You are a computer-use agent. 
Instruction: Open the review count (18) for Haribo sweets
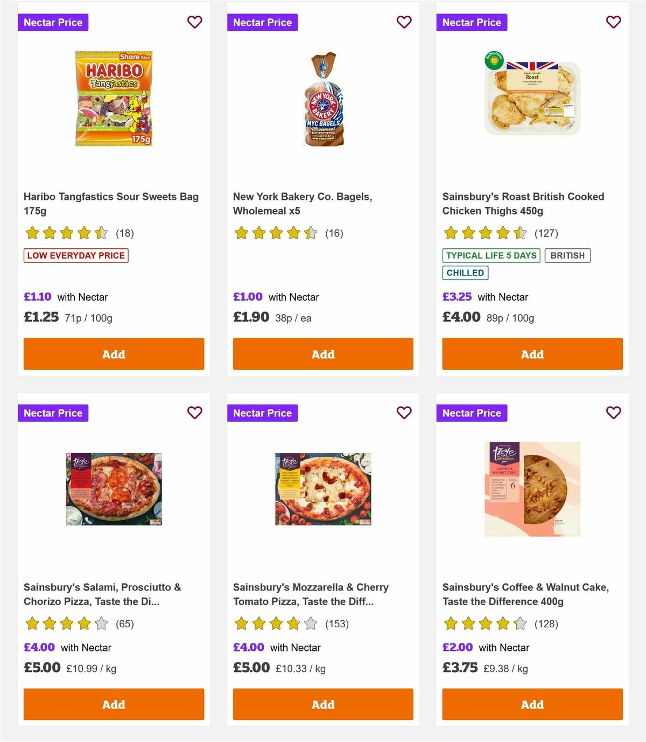point(125,233)
